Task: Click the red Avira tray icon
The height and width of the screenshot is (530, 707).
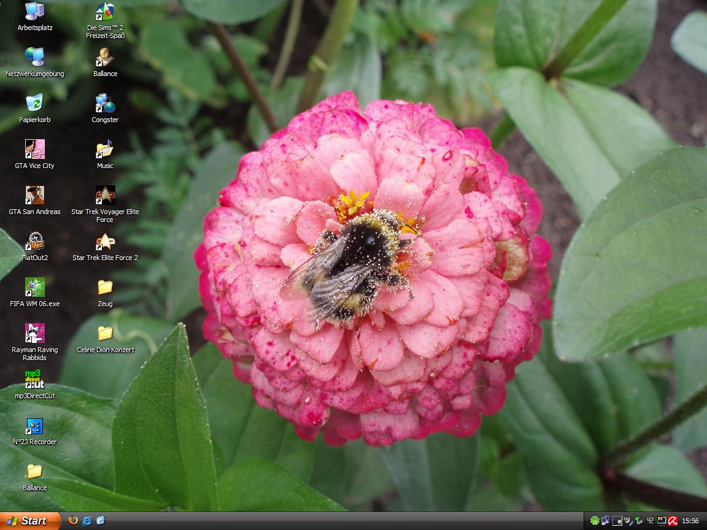Action: (x=673, y=521)
